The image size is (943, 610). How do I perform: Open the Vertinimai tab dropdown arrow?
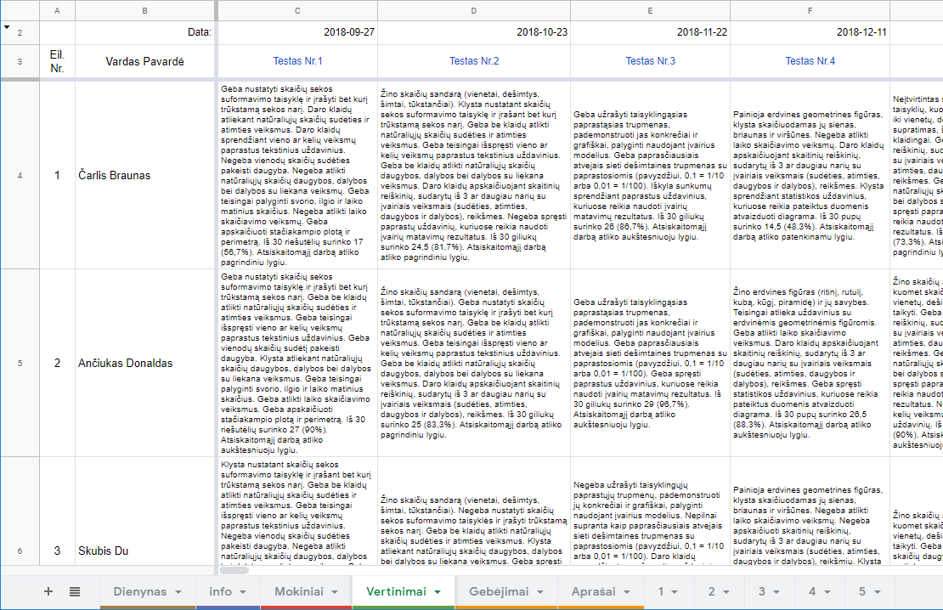point(438,592)
